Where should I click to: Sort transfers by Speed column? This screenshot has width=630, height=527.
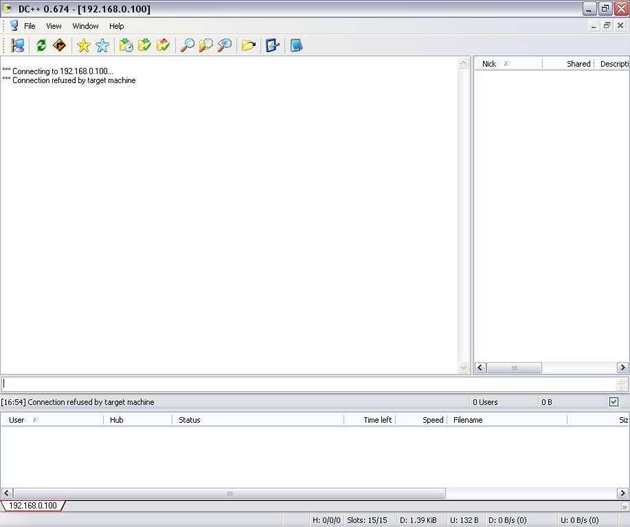[x=421, y=420]
